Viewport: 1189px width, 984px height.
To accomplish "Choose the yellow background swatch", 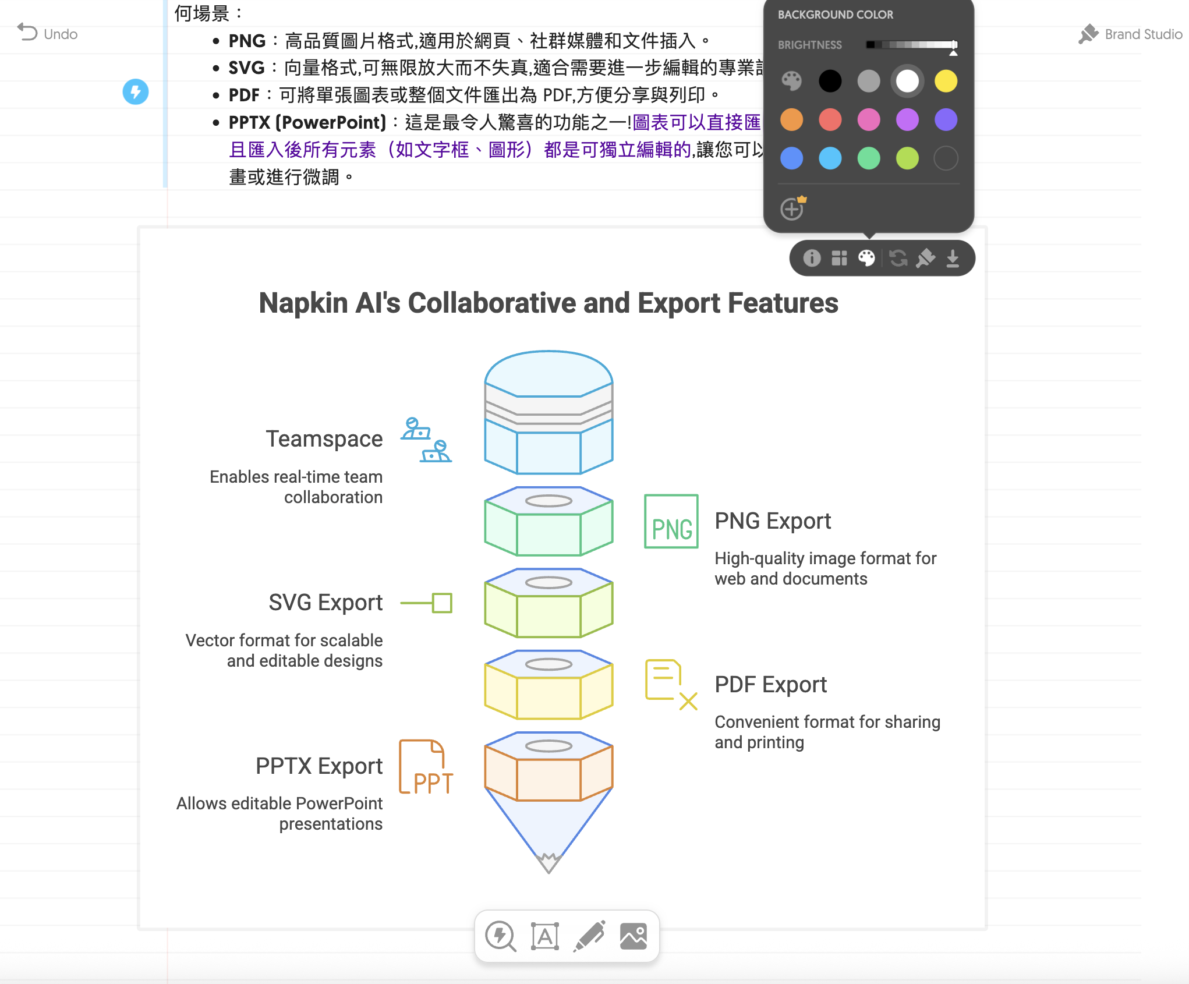I will pyautogui.click(x=946, y=81).
